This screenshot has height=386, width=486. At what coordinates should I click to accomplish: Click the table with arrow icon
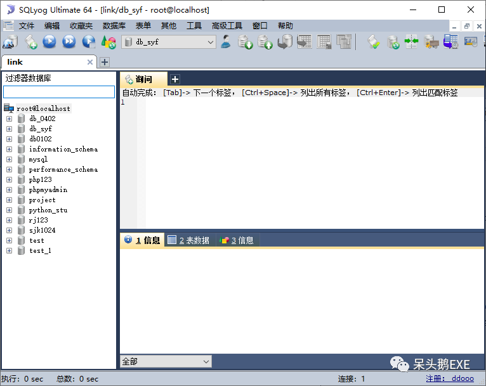click(305, 42)
